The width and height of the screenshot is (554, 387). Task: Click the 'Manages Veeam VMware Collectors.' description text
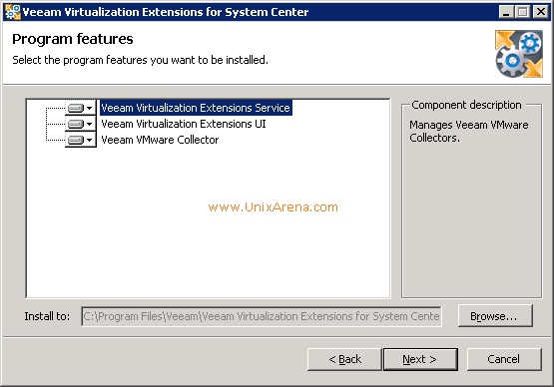click(469, 131)
